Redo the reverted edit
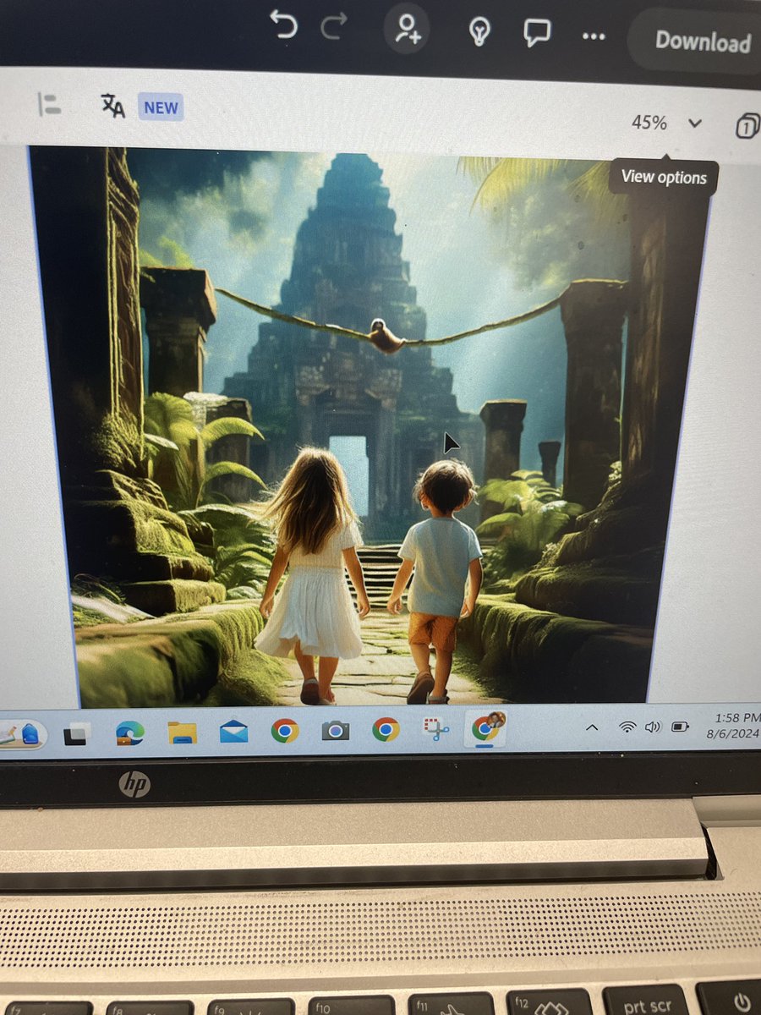 334,29
